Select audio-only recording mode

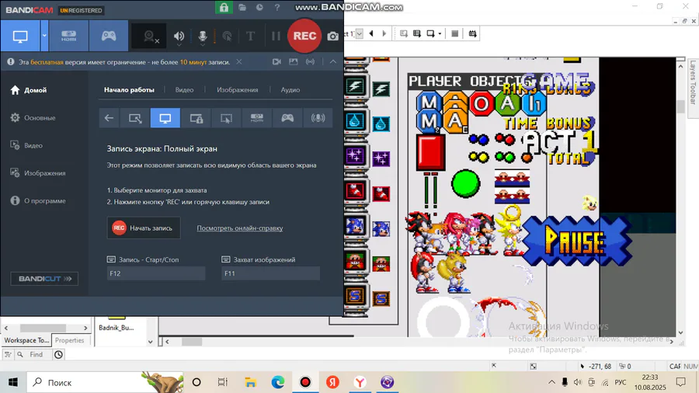[x=318, y=118]
